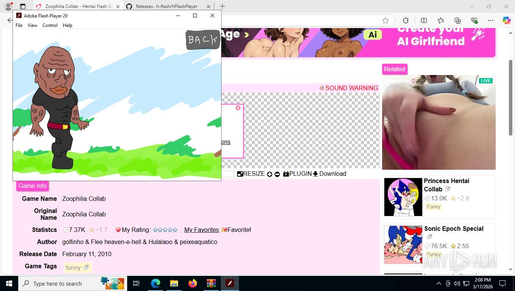
Task: Toggle Edge split screen view
Action: point(424,20)
